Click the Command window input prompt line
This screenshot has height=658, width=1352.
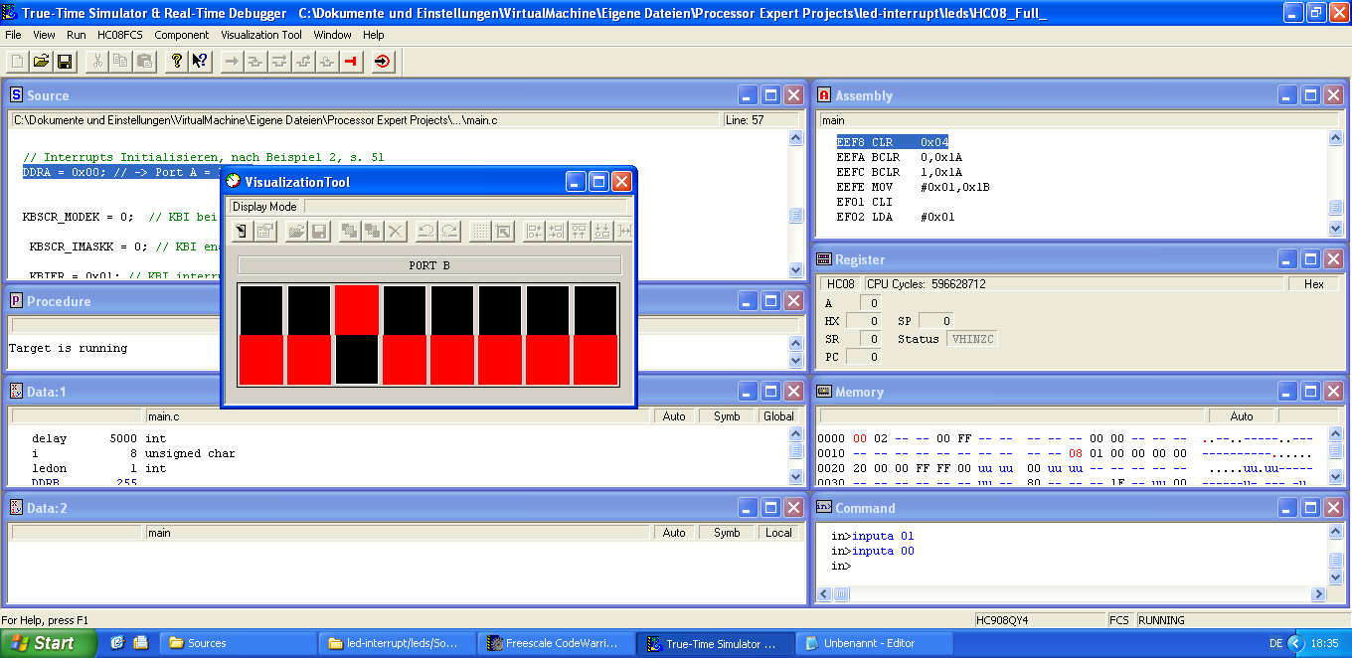895,567
